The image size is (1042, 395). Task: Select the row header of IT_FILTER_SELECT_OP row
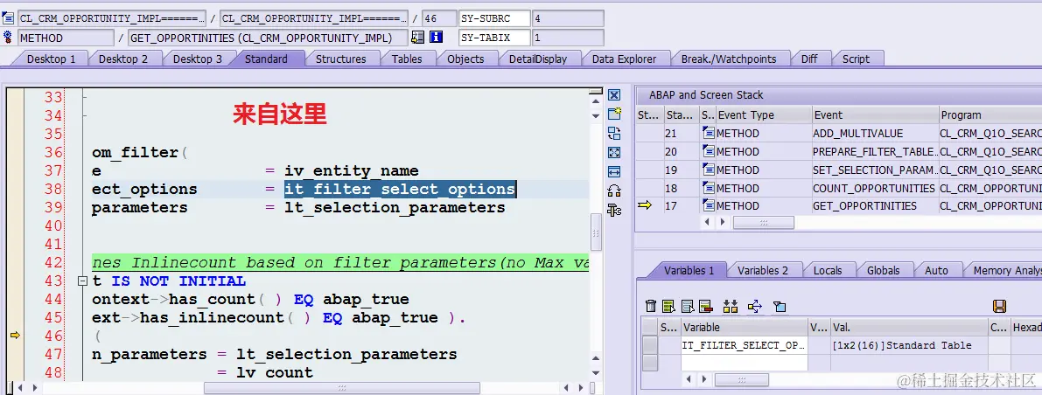click(x=649, y=345)
